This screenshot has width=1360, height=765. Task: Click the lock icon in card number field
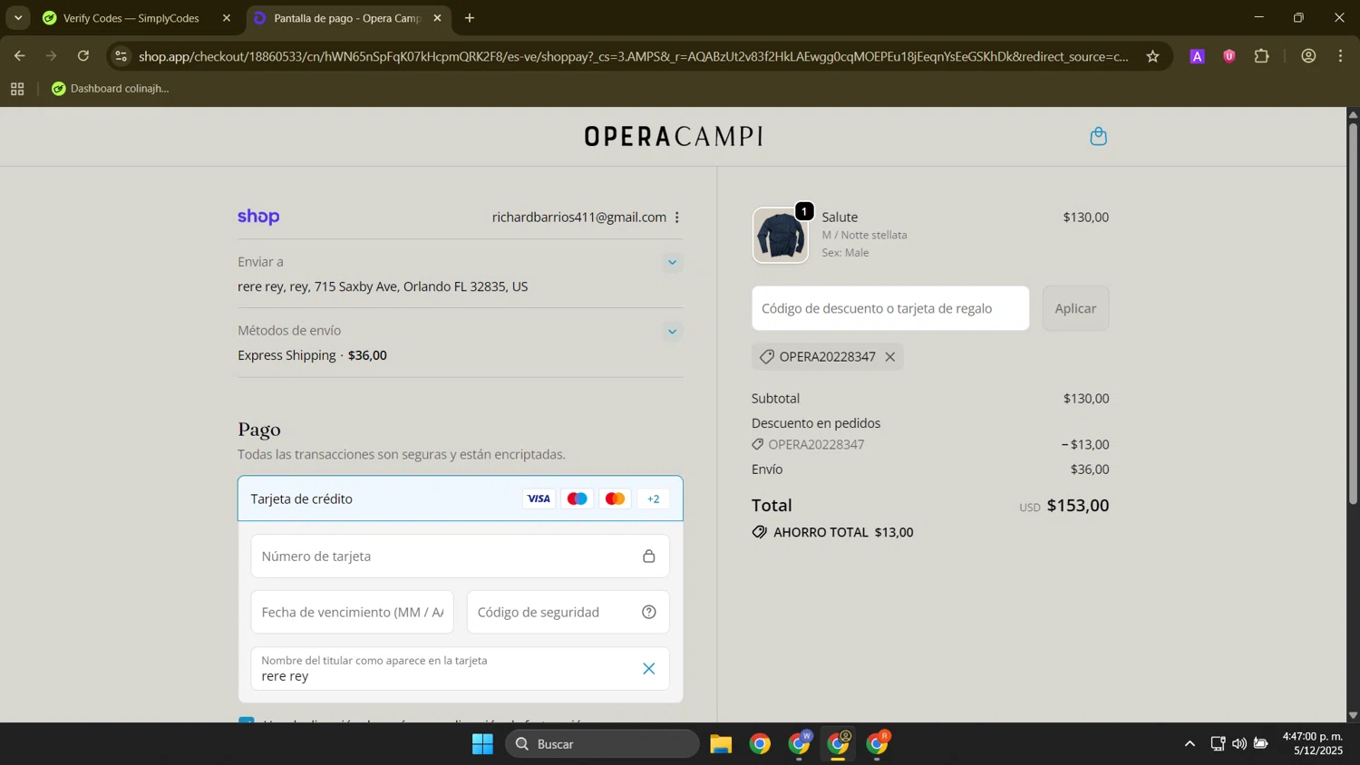pyautogui.click(x=649, y=557)
